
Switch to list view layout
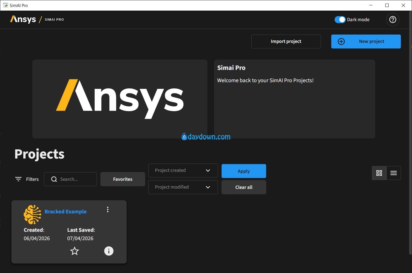[393, 173]
